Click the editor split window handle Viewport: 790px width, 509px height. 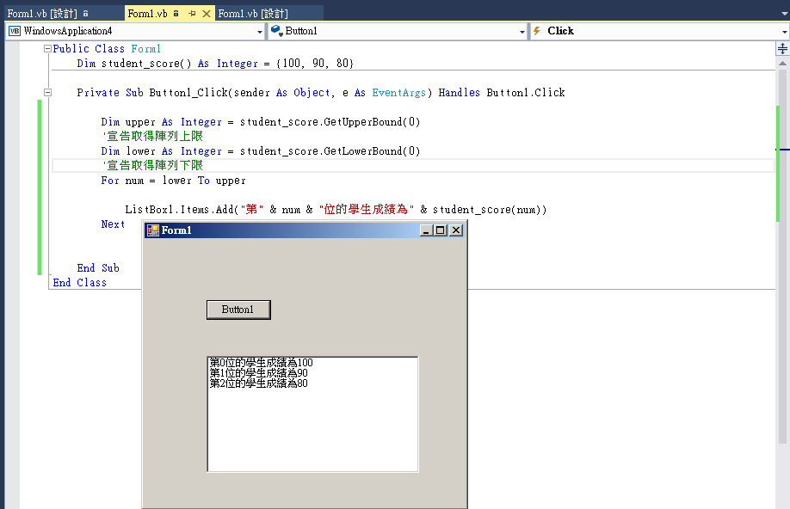click(x=782, y=49)
